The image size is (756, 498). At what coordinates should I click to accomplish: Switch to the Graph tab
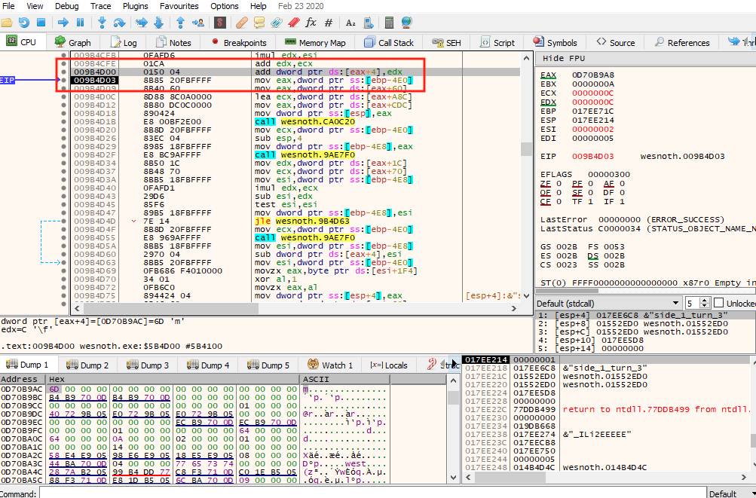(x=72, y=42)
